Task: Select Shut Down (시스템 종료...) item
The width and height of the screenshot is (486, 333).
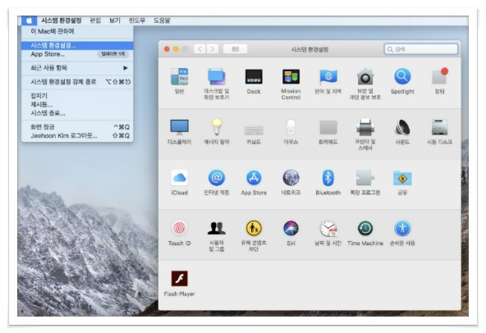Action: point(77,113)
